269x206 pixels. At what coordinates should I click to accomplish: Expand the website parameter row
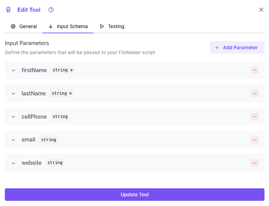14,163
